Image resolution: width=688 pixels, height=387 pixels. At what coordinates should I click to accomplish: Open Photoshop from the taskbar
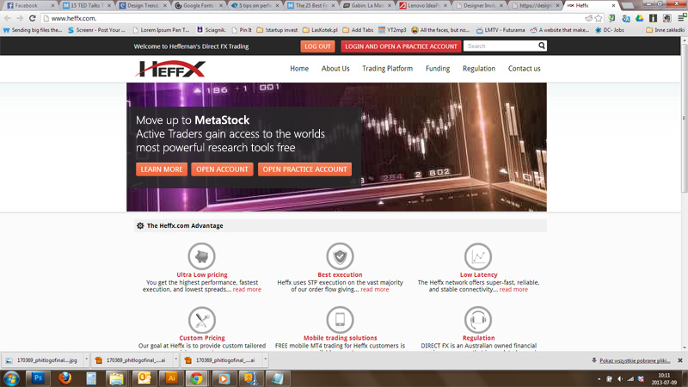pyautogui.click(x=38, y=378)
